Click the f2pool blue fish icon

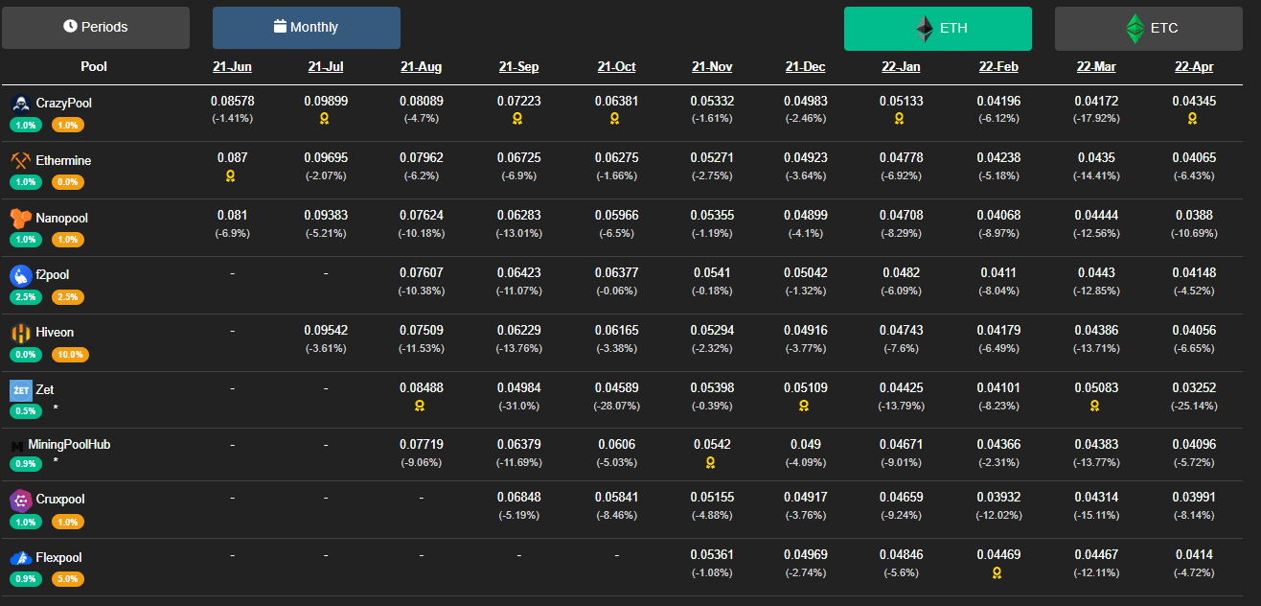(20, 275)
